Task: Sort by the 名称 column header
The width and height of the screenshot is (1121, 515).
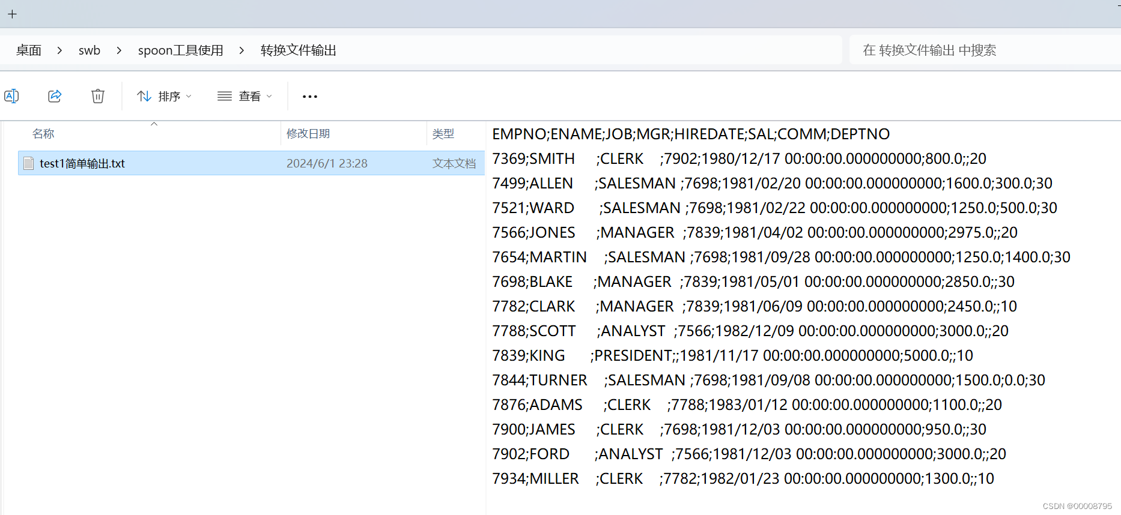Action: click(43, 134)
